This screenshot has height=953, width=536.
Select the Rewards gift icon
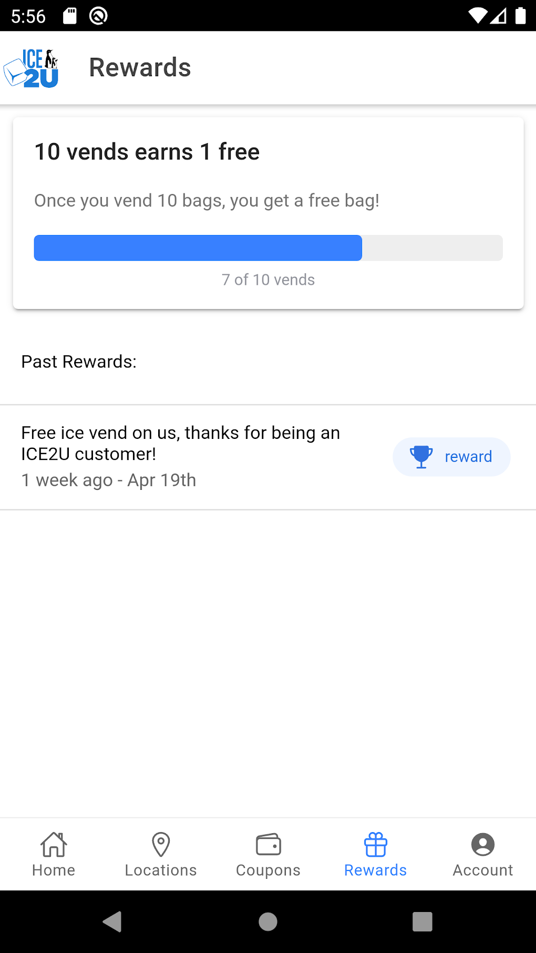tap(375, 845)
